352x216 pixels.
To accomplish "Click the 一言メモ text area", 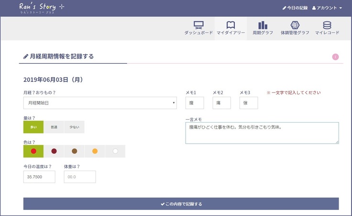I will [262, 133].
